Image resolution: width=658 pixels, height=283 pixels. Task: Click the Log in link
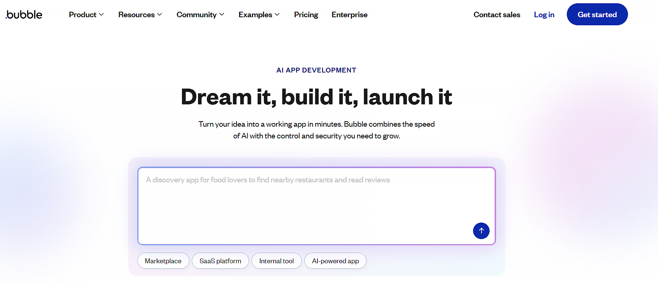(x=544, y=15)
